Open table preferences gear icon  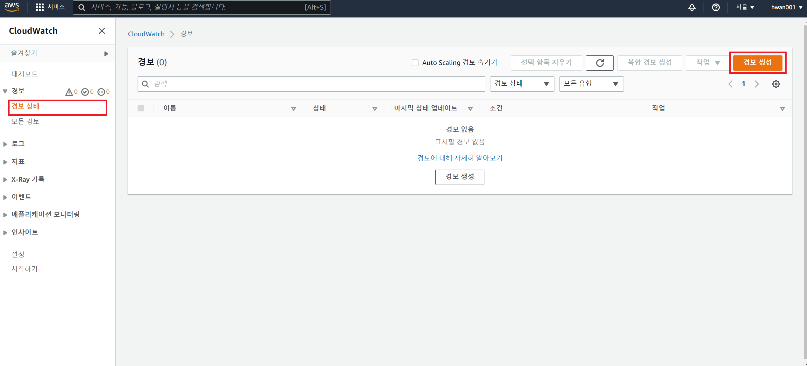tap(776, 84)
